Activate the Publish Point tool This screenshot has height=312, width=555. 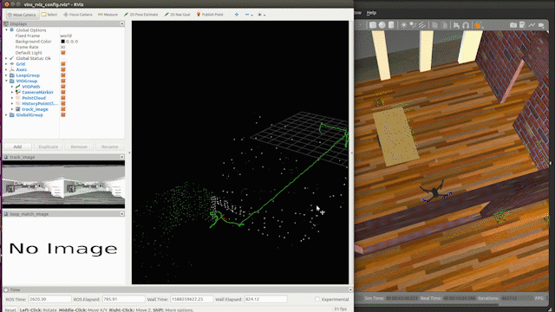(210, 15)
